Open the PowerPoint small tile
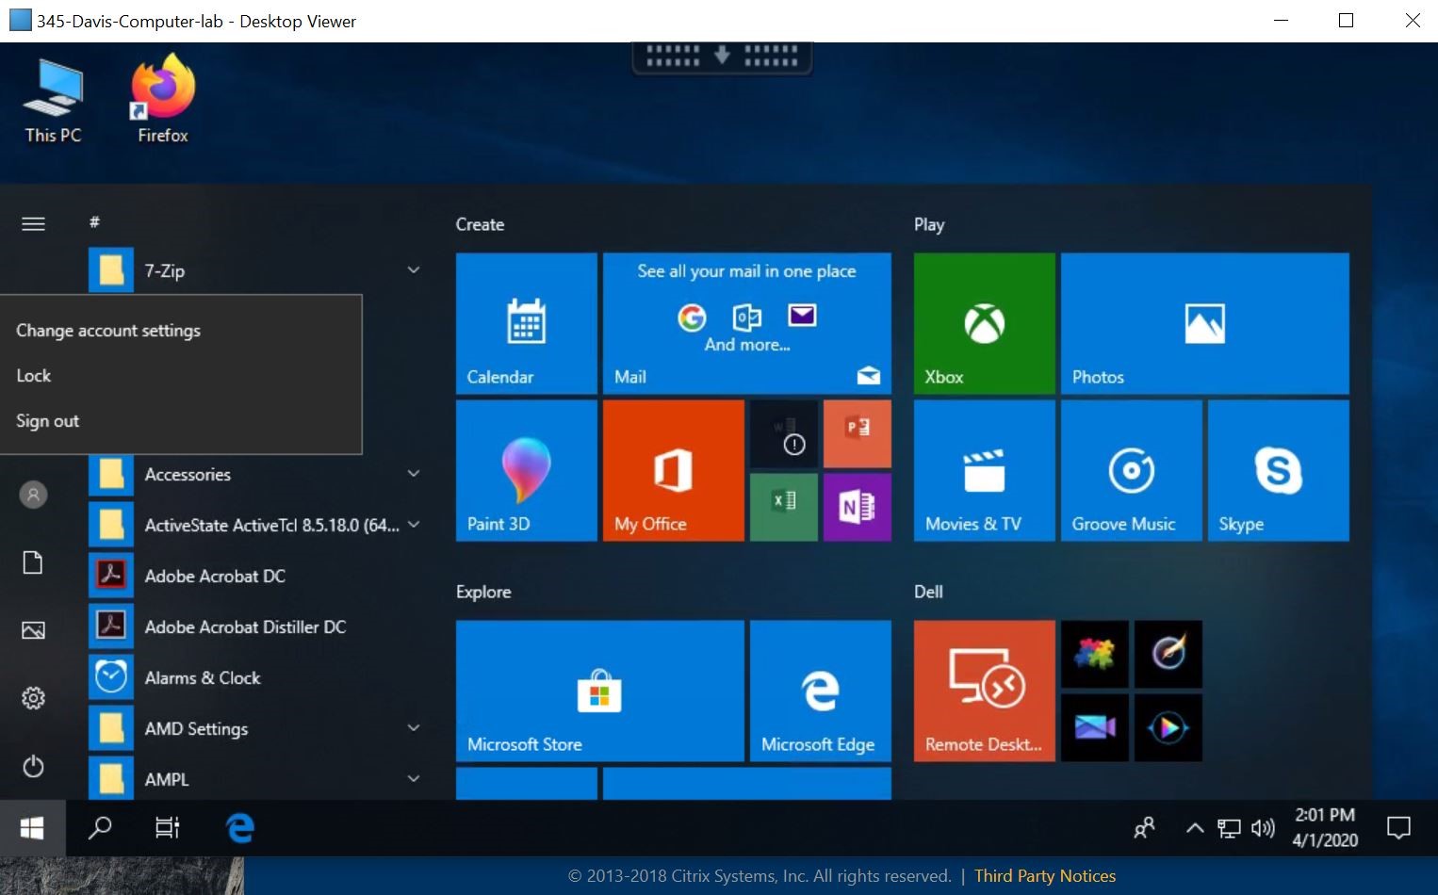Screen dimensions: 1438x895 click(x=858, y=433)
